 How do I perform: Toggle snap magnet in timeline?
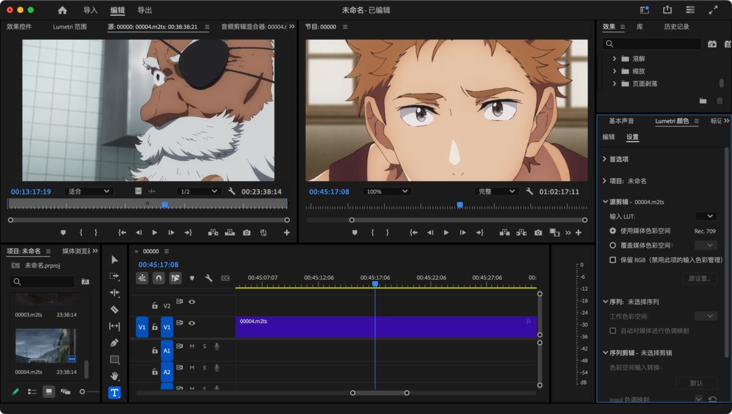pos(159,278)
